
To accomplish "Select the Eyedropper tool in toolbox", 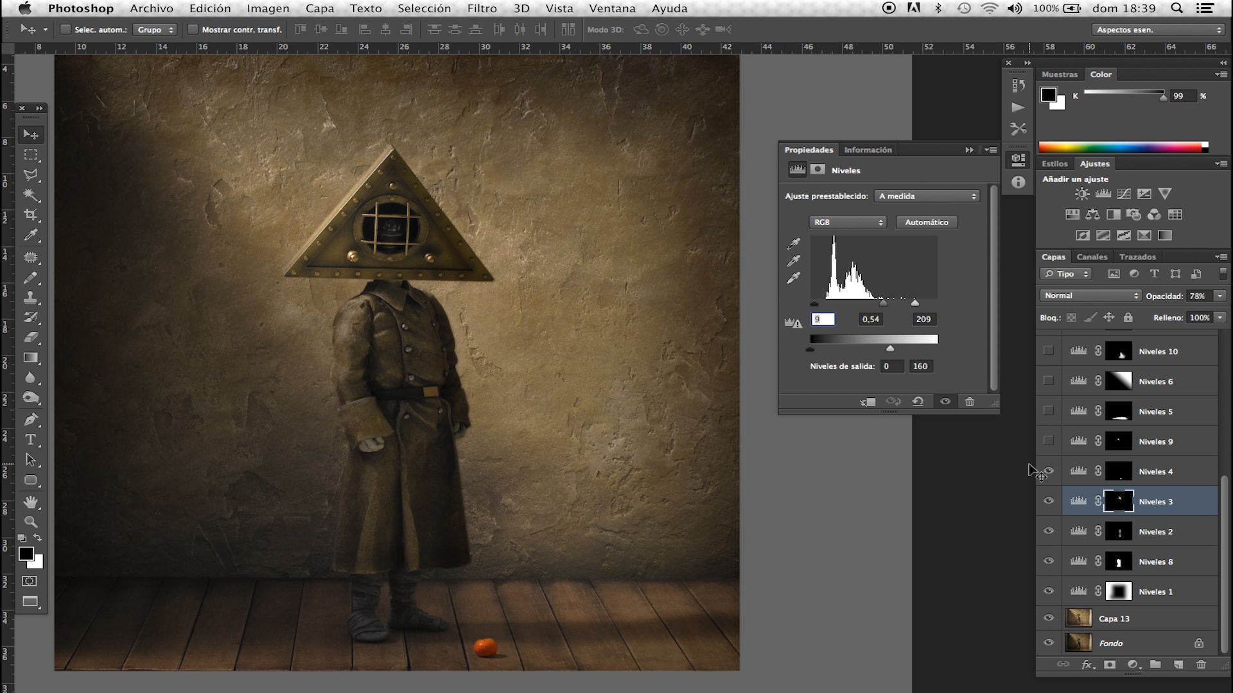I will coord(30,235).
